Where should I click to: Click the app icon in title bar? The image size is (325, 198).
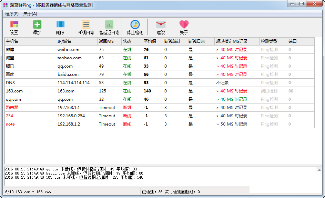coord(6,5)
